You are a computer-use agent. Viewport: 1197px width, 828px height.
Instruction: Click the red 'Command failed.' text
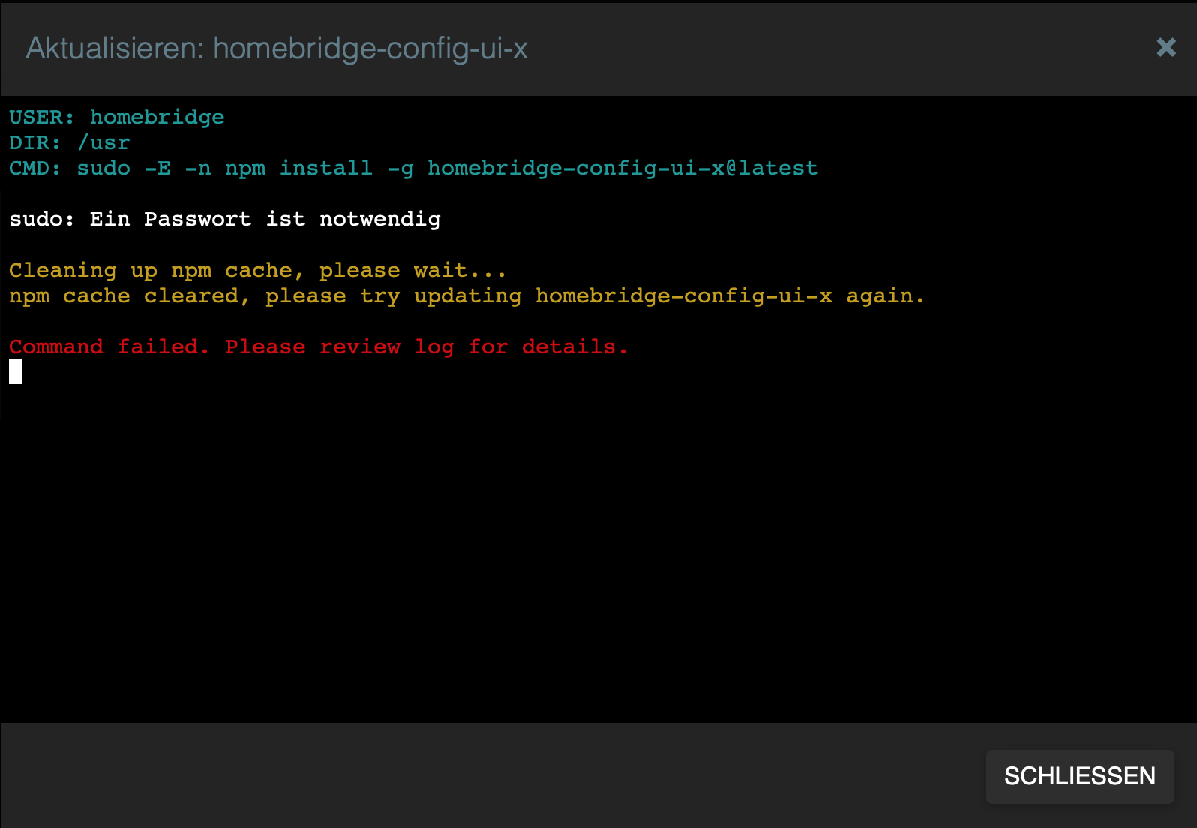109,346
